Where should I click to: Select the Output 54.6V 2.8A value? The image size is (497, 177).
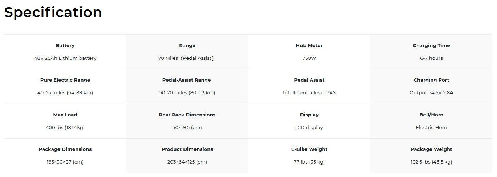tap(431, 93)
